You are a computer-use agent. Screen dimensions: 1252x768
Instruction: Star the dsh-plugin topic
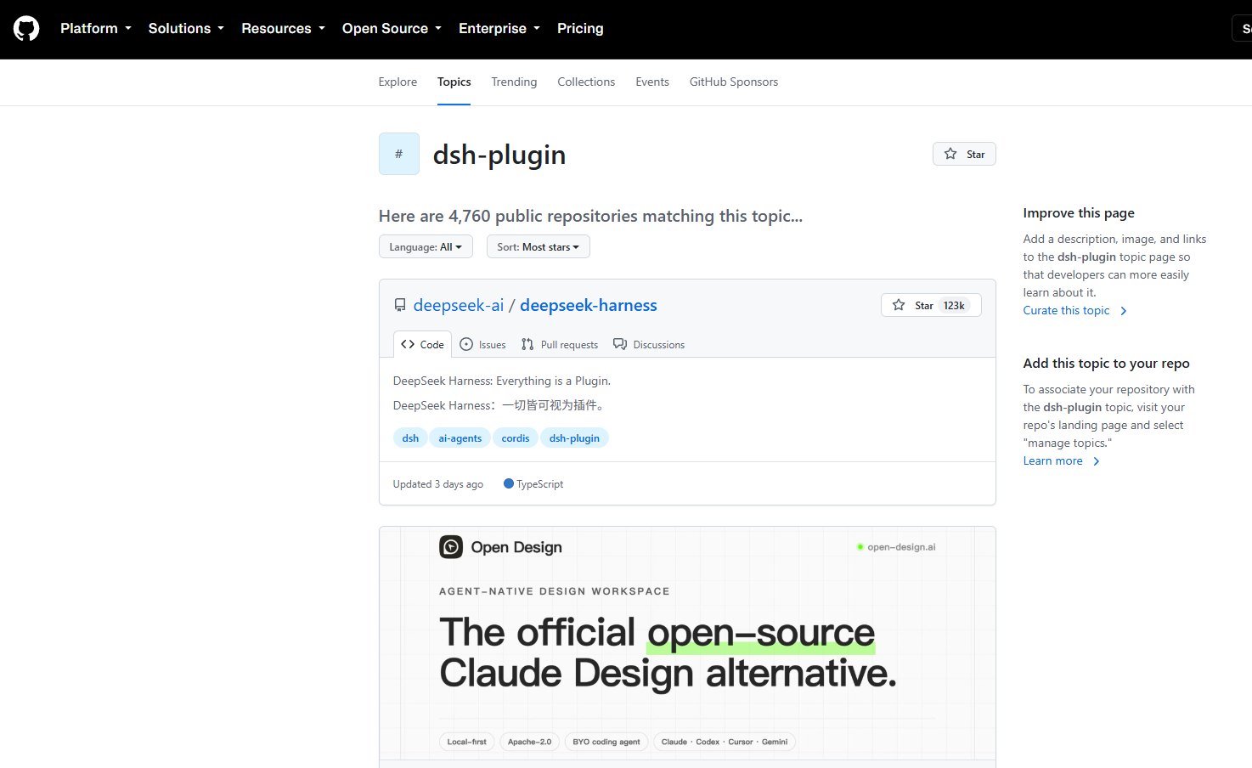[x=964, y=154]
